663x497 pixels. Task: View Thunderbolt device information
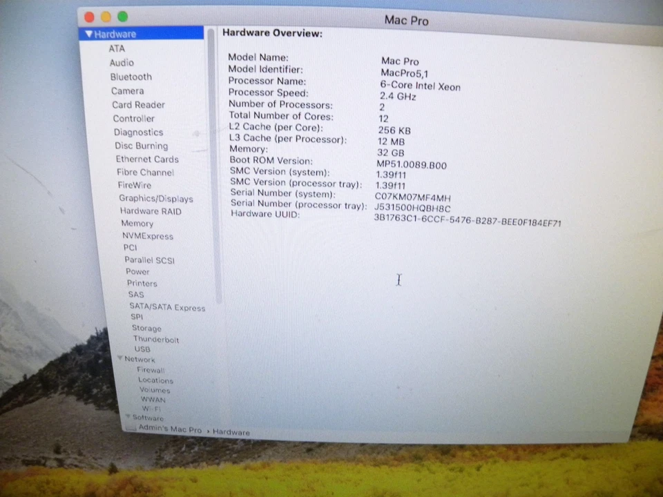click(155, 339)
